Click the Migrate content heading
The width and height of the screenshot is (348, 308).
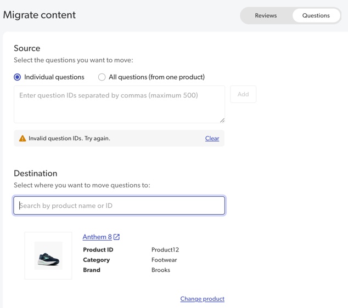40,15
